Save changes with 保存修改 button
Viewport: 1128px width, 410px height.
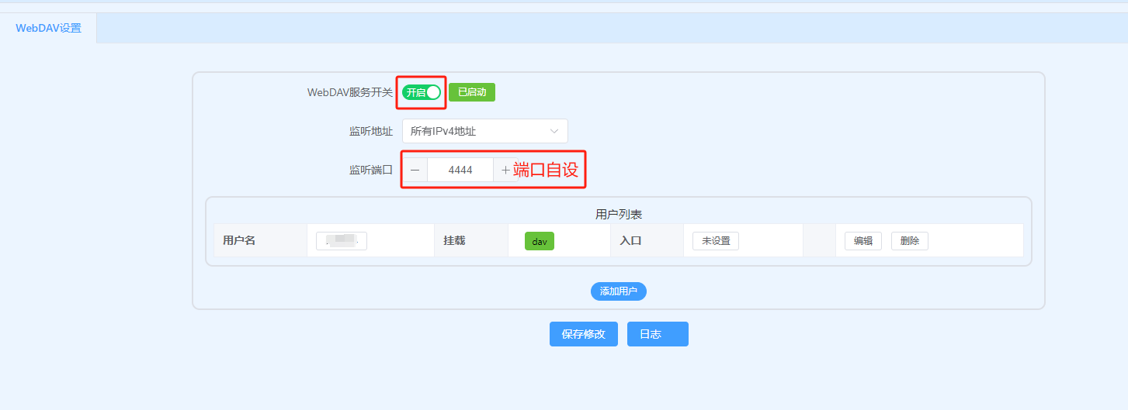(x=583, y=334)
